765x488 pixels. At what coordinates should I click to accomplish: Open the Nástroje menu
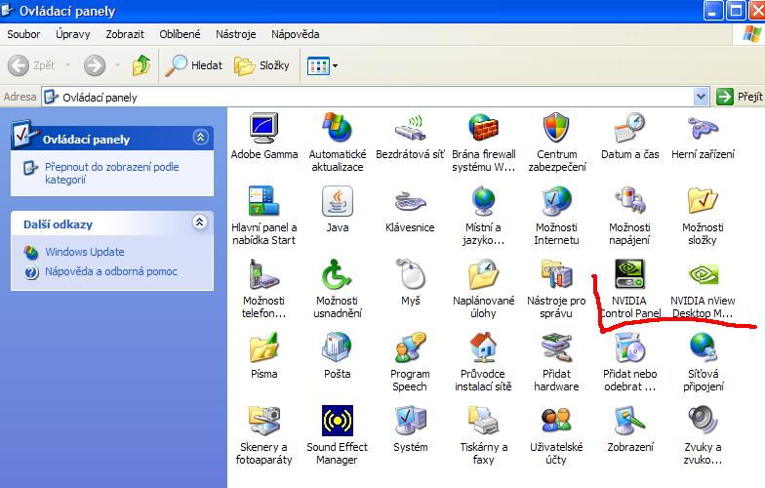[x=234, y=34]
